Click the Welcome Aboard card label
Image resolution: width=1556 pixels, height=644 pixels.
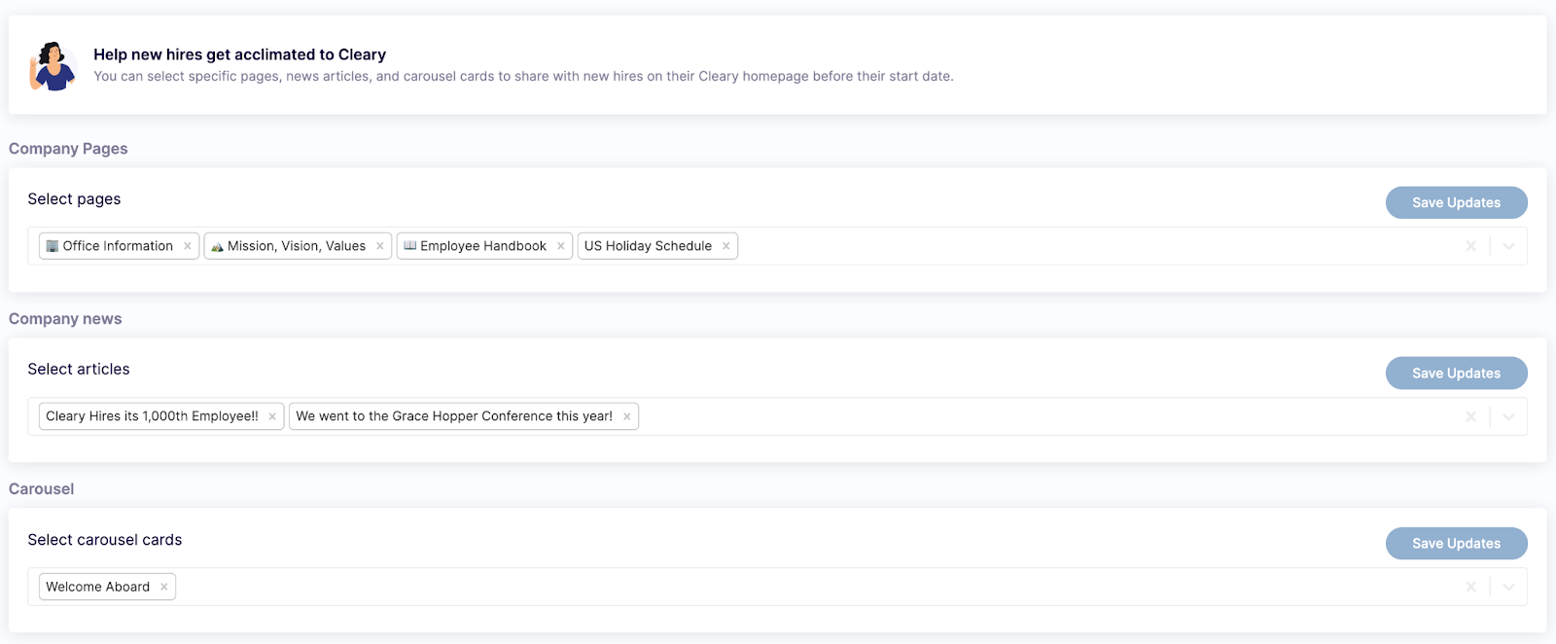coord(98,587)
